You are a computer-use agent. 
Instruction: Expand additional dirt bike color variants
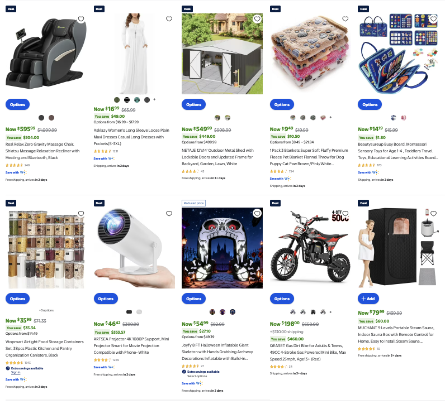[x=330, y=312]
